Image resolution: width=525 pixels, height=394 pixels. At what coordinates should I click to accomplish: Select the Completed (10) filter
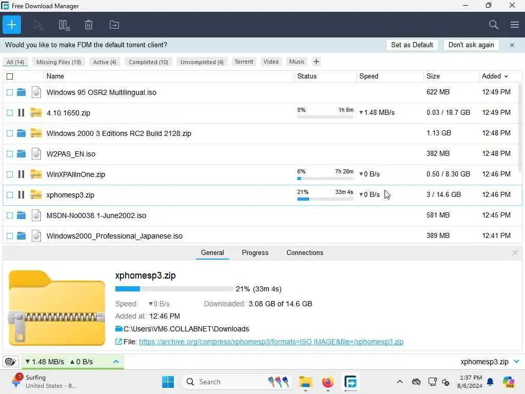pos(148,62)
